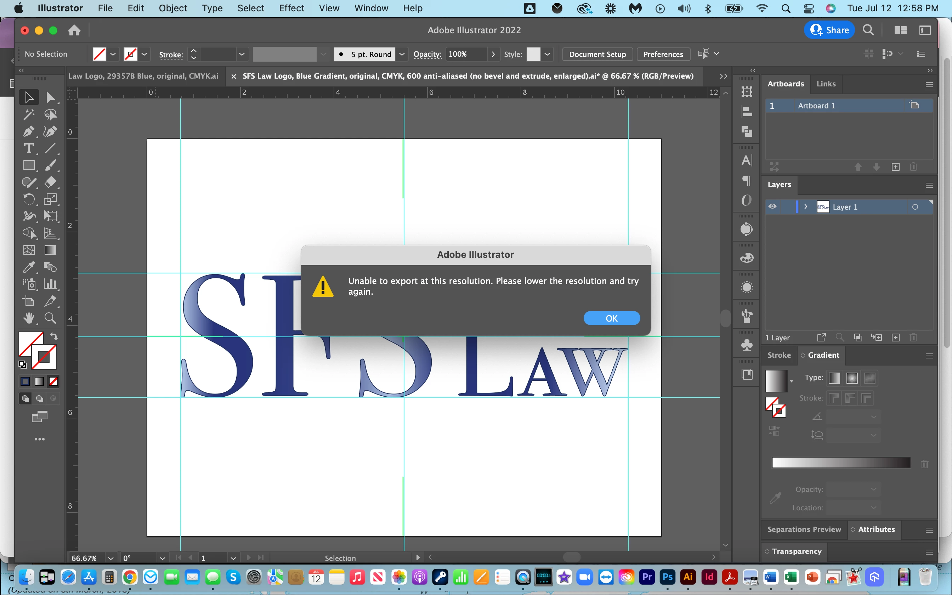952x595 pixels.
Task: Swap fill and stroke arrow
Action: [x=54, y=336]
